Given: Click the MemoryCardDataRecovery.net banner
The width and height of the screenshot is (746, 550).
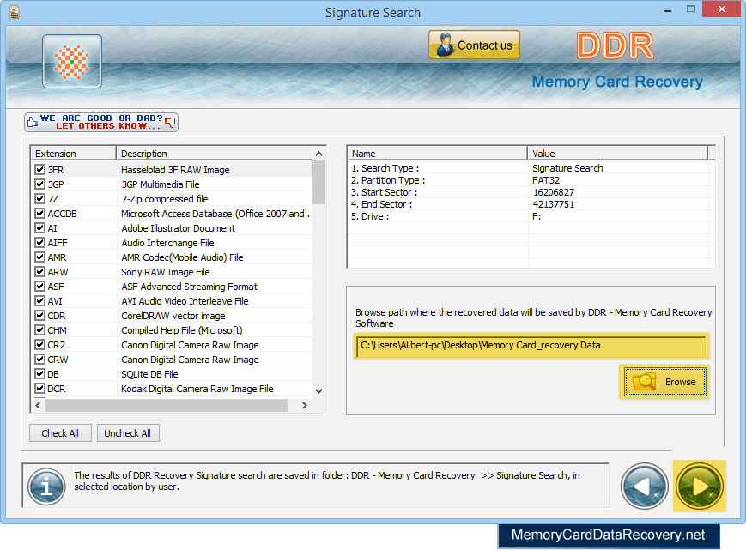Looking at the screenshot, I should pyautogui.click(x=609, y=535).
